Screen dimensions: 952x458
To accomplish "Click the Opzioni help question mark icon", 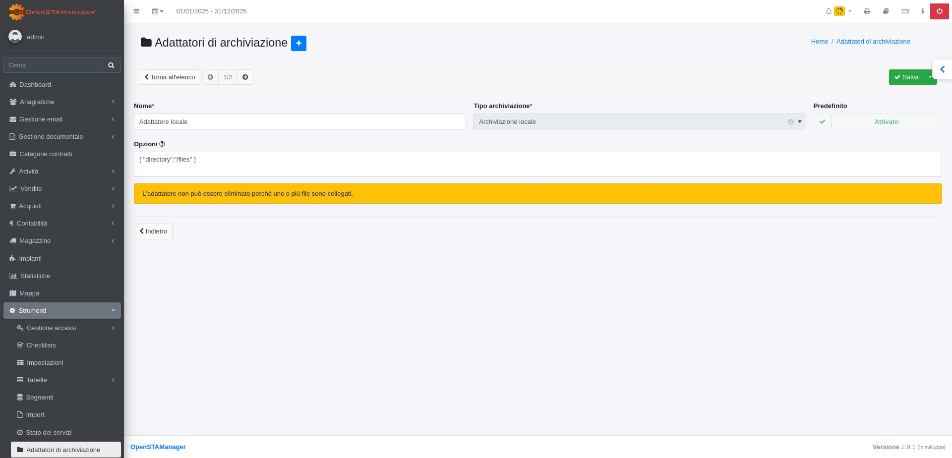I will pos(162,144).
